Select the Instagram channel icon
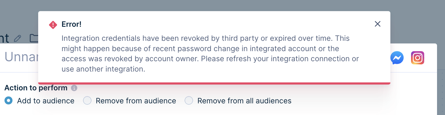The image size is (445, 115). pyautogui.click(x=418, y=58)
